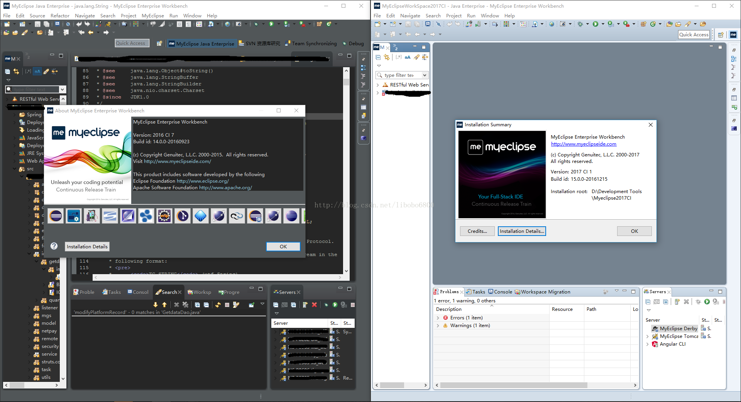Click aA case toggle icon in right explorer

pyautogui.click(x=408, y=57)
